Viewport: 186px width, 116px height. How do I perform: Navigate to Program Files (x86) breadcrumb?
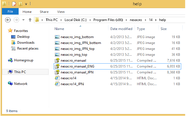click(108, 20)
